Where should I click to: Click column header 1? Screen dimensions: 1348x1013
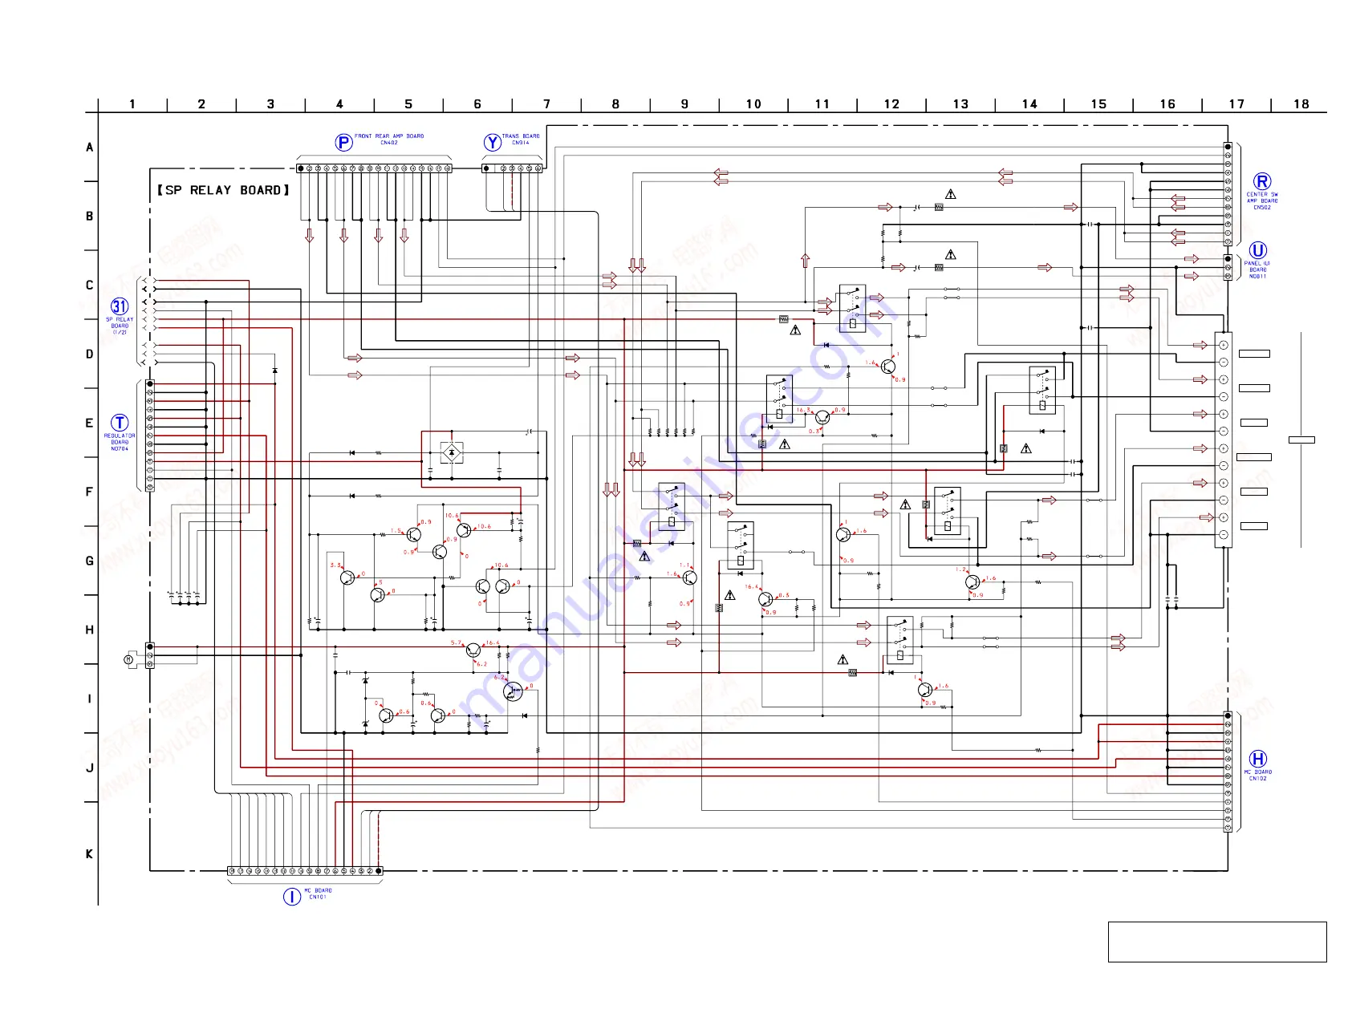pyautogui.click(x=132, y=104)
